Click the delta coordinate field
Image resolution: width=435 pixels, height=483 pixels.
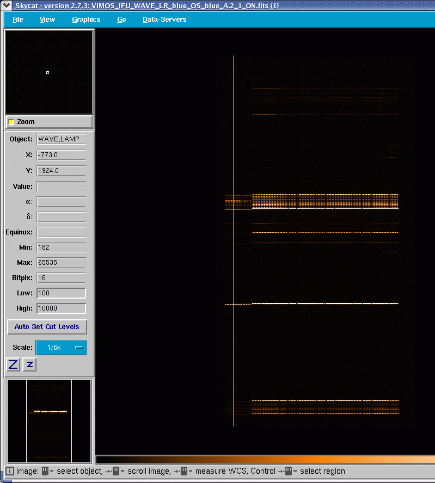point(61,217)
